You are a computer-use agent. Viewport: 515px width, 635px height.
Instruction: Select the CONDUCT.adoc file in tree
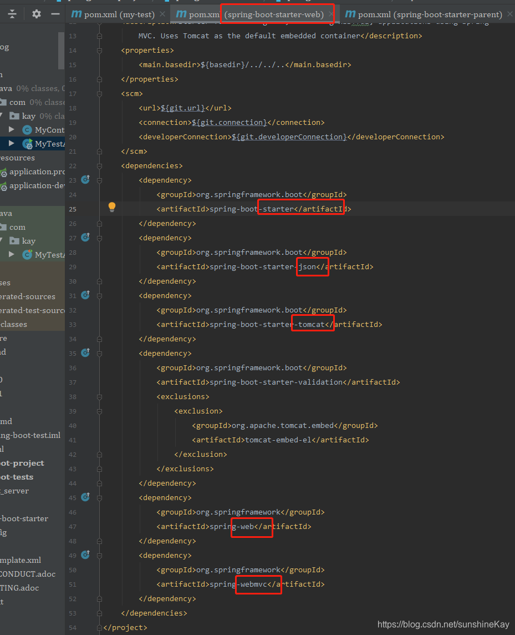(x=28, y=574)
